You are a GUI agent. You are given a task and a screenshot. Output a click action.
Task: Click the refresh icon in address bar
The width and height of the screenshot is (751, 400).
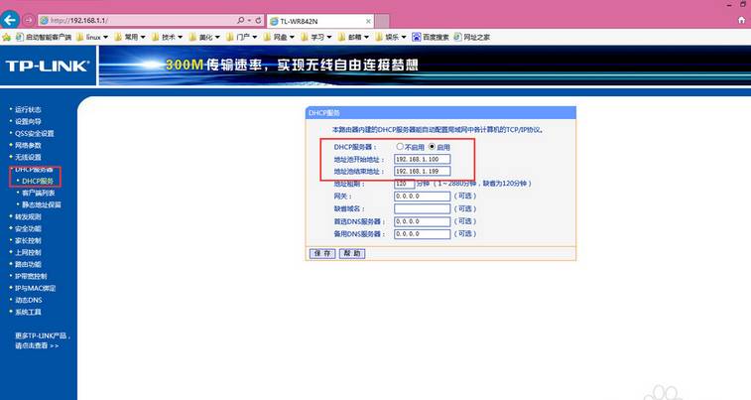pos(259,20)
